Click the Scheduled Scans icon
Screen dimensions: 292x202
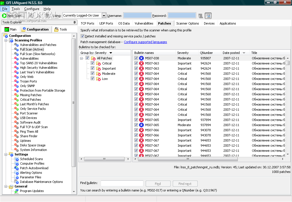[17, 159]
